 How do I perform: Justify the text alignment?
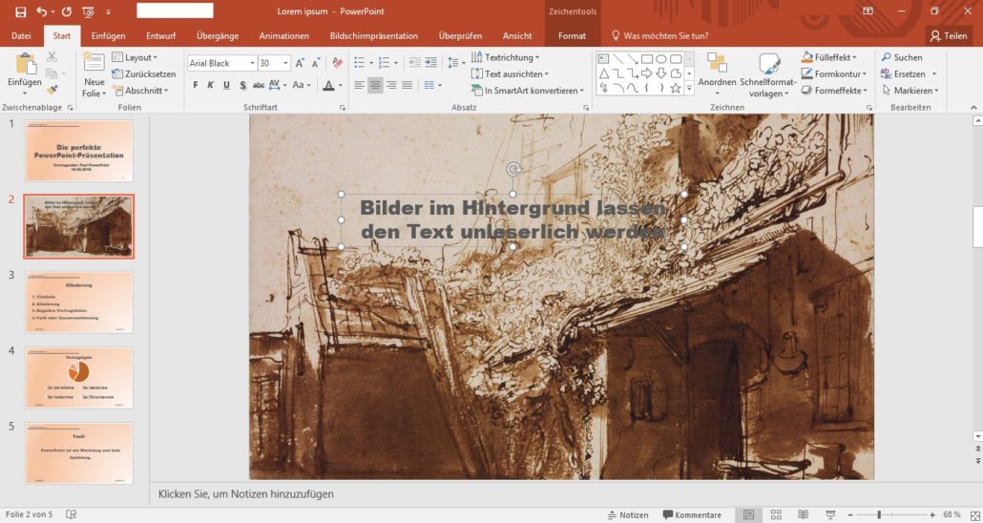(407, 85)
